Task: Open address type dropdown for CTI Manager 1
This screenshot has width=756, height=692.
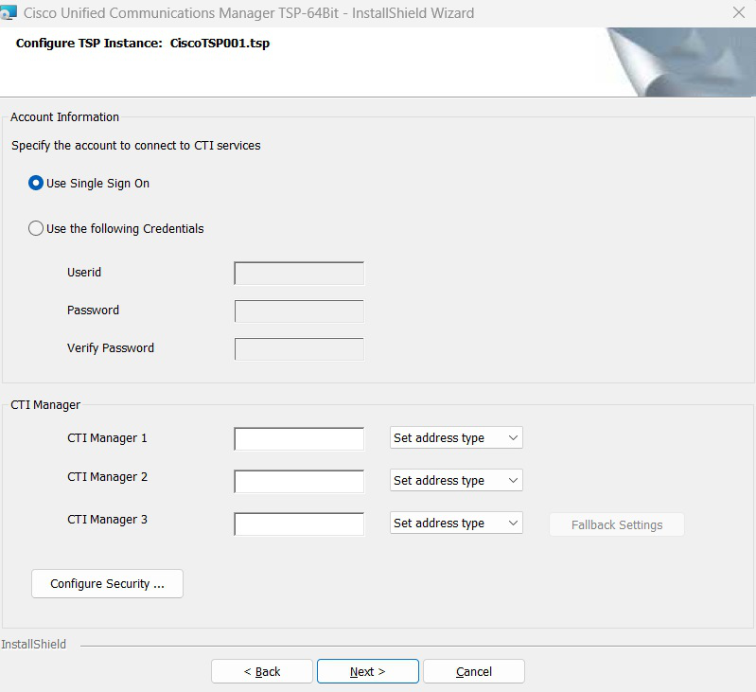Action: (456, 438)
